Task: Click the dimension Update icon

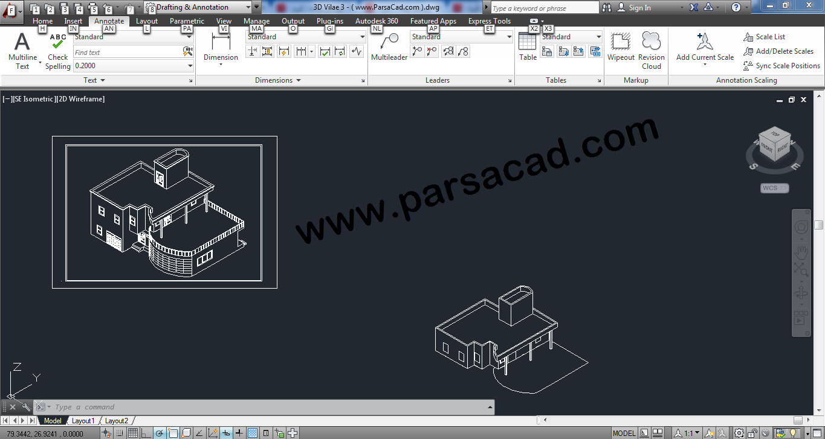Action: 340,52
